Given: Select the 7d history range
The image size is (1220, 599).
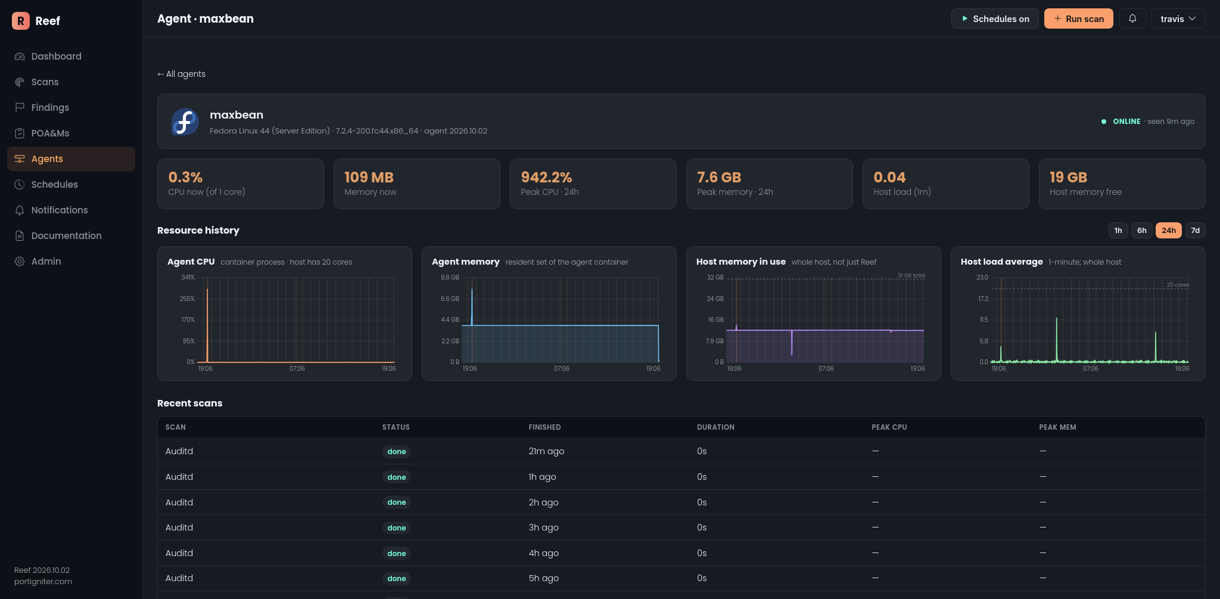Looking at the screenshot, I should [1196, 231].
